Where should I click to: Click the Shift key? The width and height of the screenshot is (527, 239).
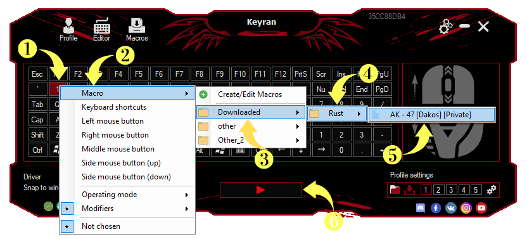pos(37,135)
